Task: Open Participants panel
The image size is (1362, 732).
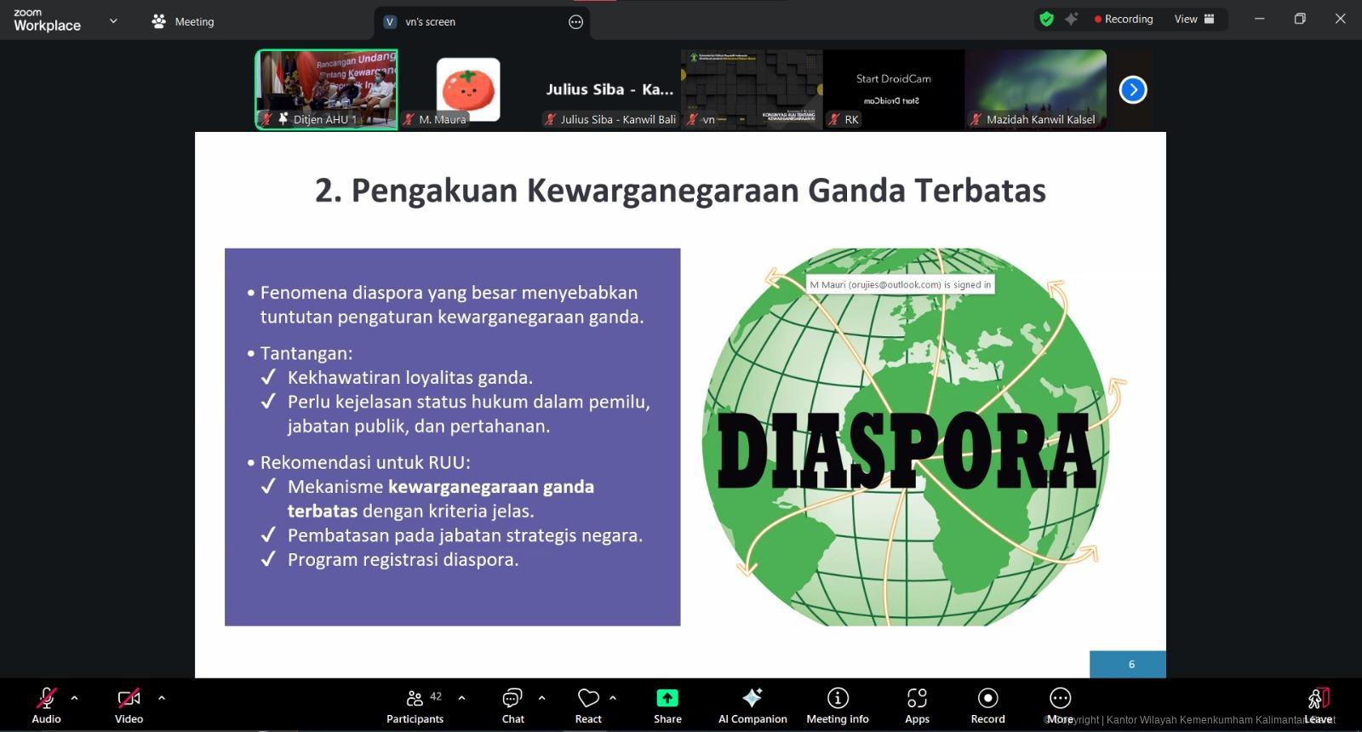Action: [x=415, y=706]
